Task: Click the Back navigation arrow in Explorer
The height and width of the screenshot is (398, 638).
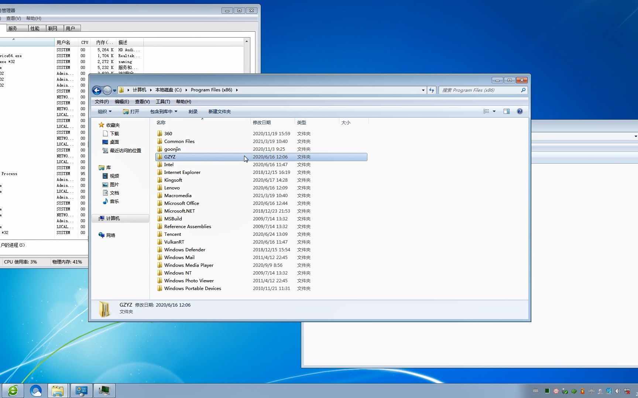Action: 97,90
